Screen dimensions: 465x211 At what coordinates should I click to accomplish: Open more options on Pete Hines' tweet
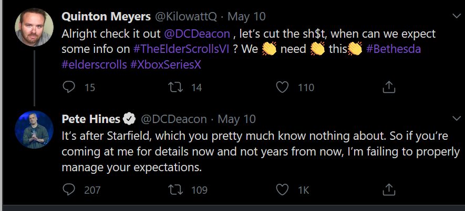tap(456, 119)
